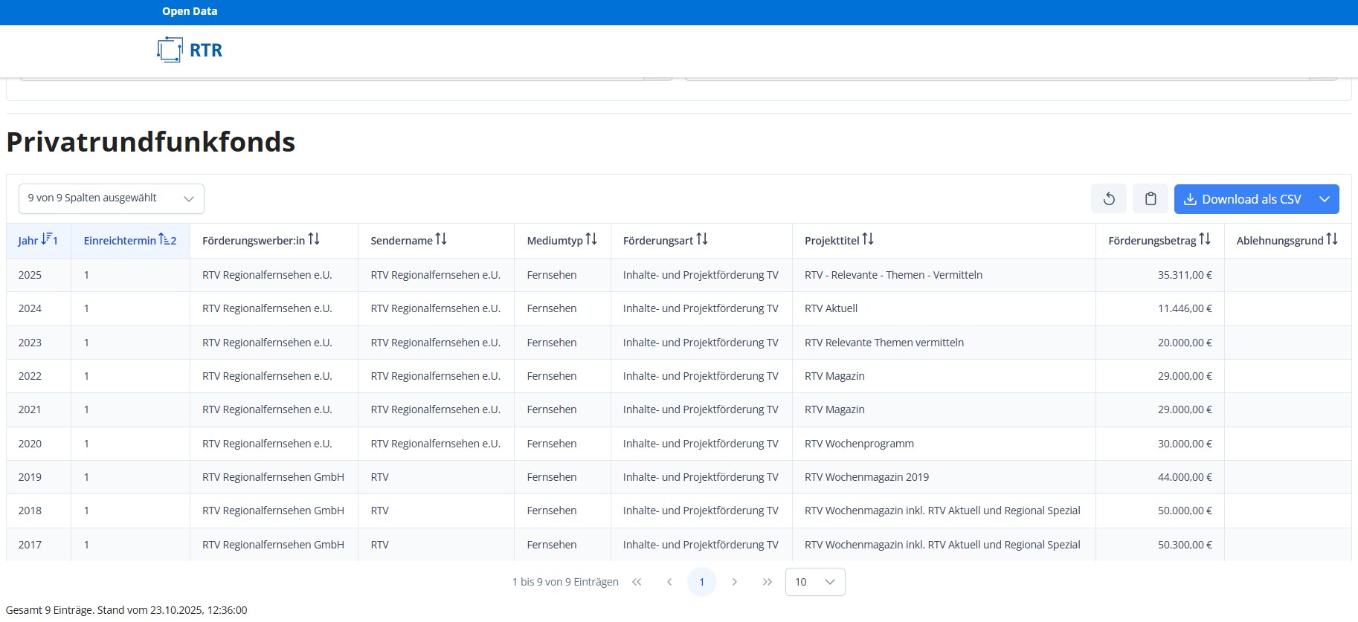Image resolution: width=1358 pixels, height=622 pixels.
Task: Sort table by Sendername column
Action: 441,239
